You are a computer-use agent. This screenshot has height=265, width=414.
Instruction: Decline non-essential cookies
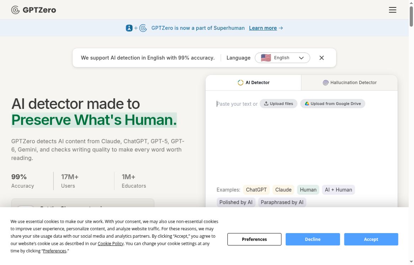click(313, 239)
